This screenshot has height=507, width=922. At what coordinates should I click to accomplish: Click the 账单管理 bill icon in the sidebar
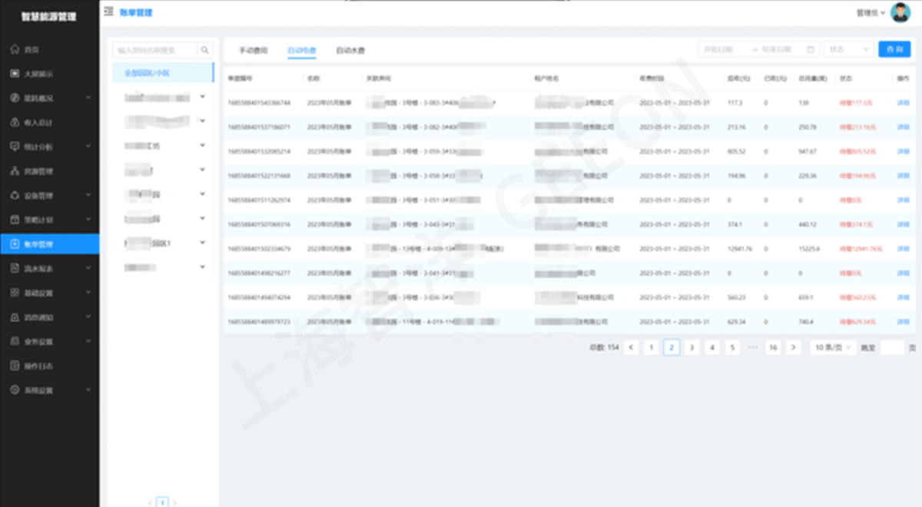pyautogui.click(x=15, y=244)
